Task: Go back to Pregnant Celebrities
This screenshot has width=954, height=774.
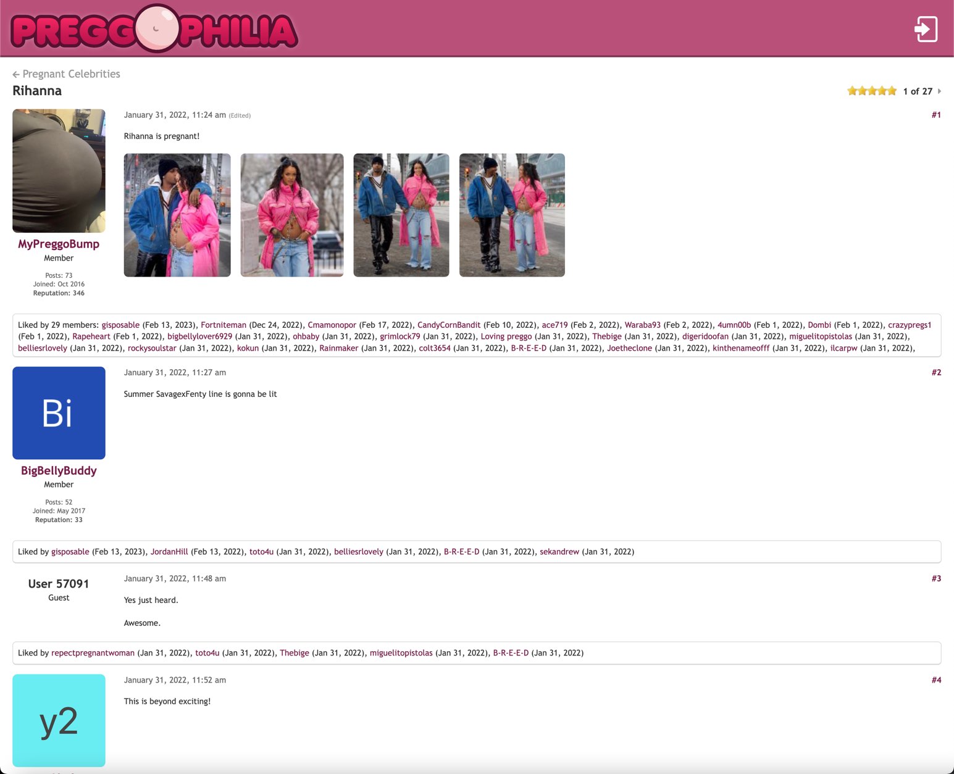Action: 66,73
